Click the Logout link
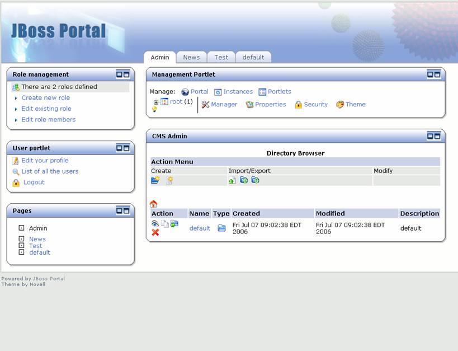458x351 pixels. (34, 182)
